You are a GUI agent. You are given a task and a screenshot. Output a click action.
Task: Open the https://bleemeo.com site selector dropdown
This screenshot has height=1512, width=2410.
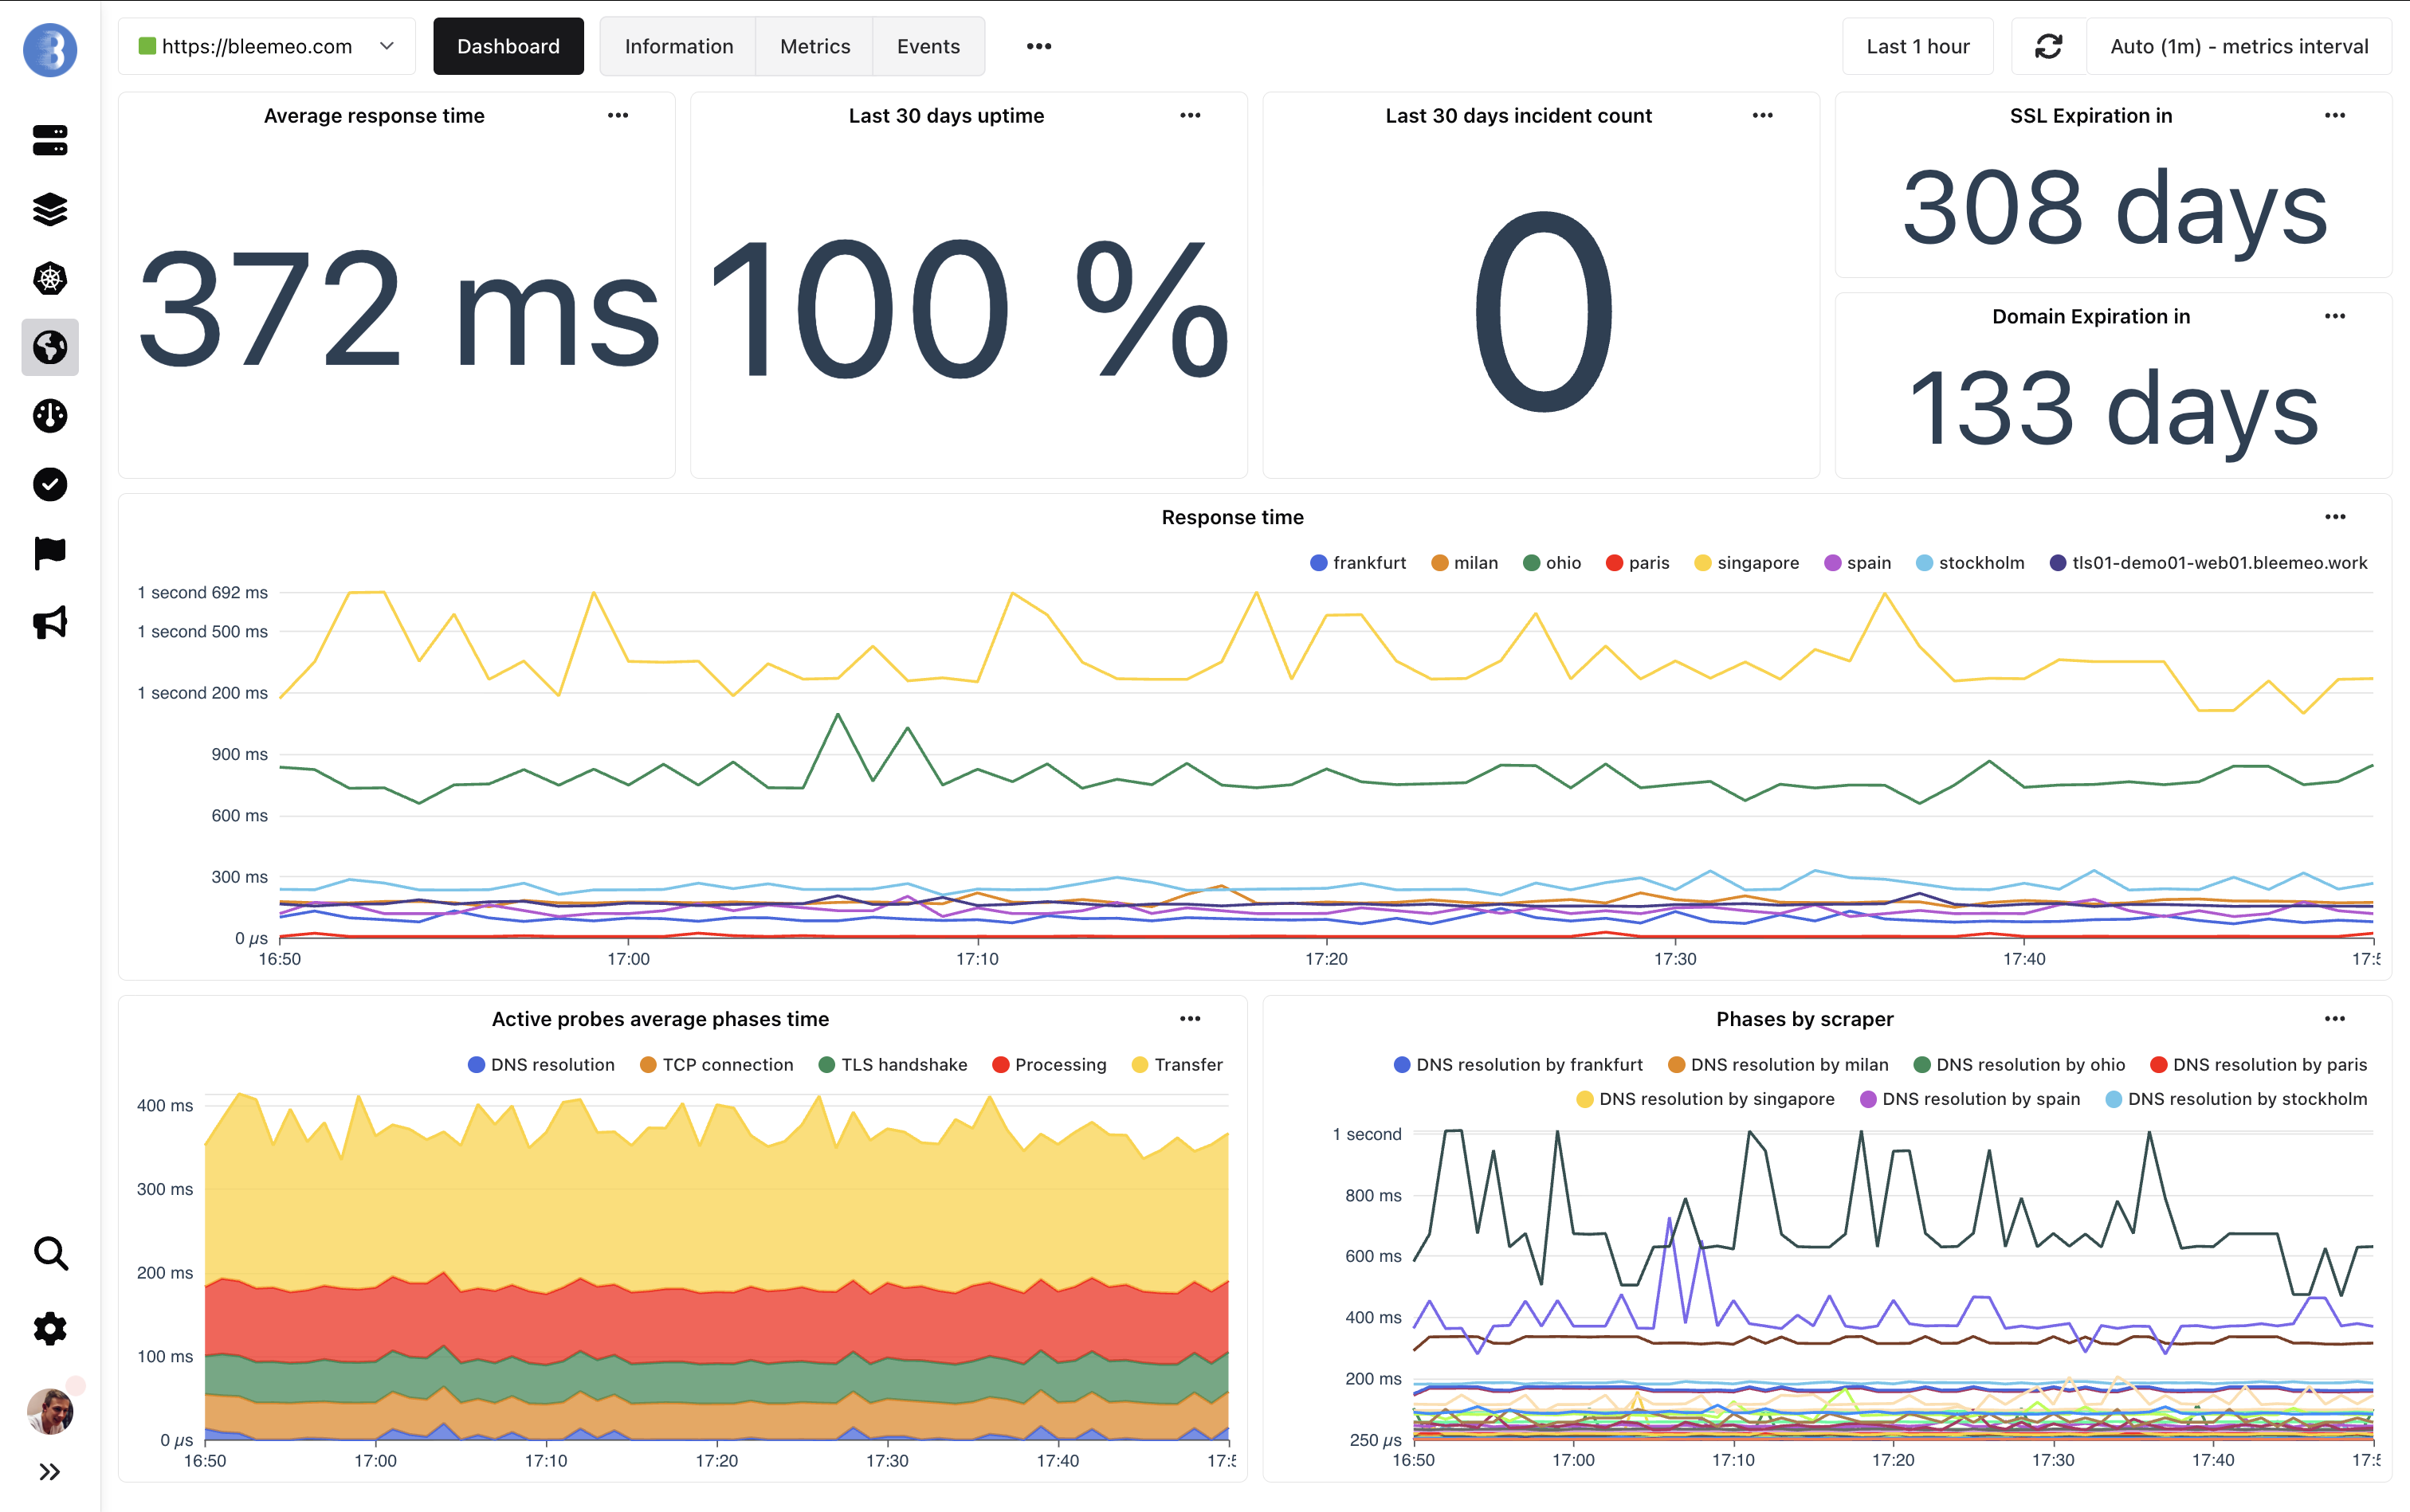click(x=266, y=46)
